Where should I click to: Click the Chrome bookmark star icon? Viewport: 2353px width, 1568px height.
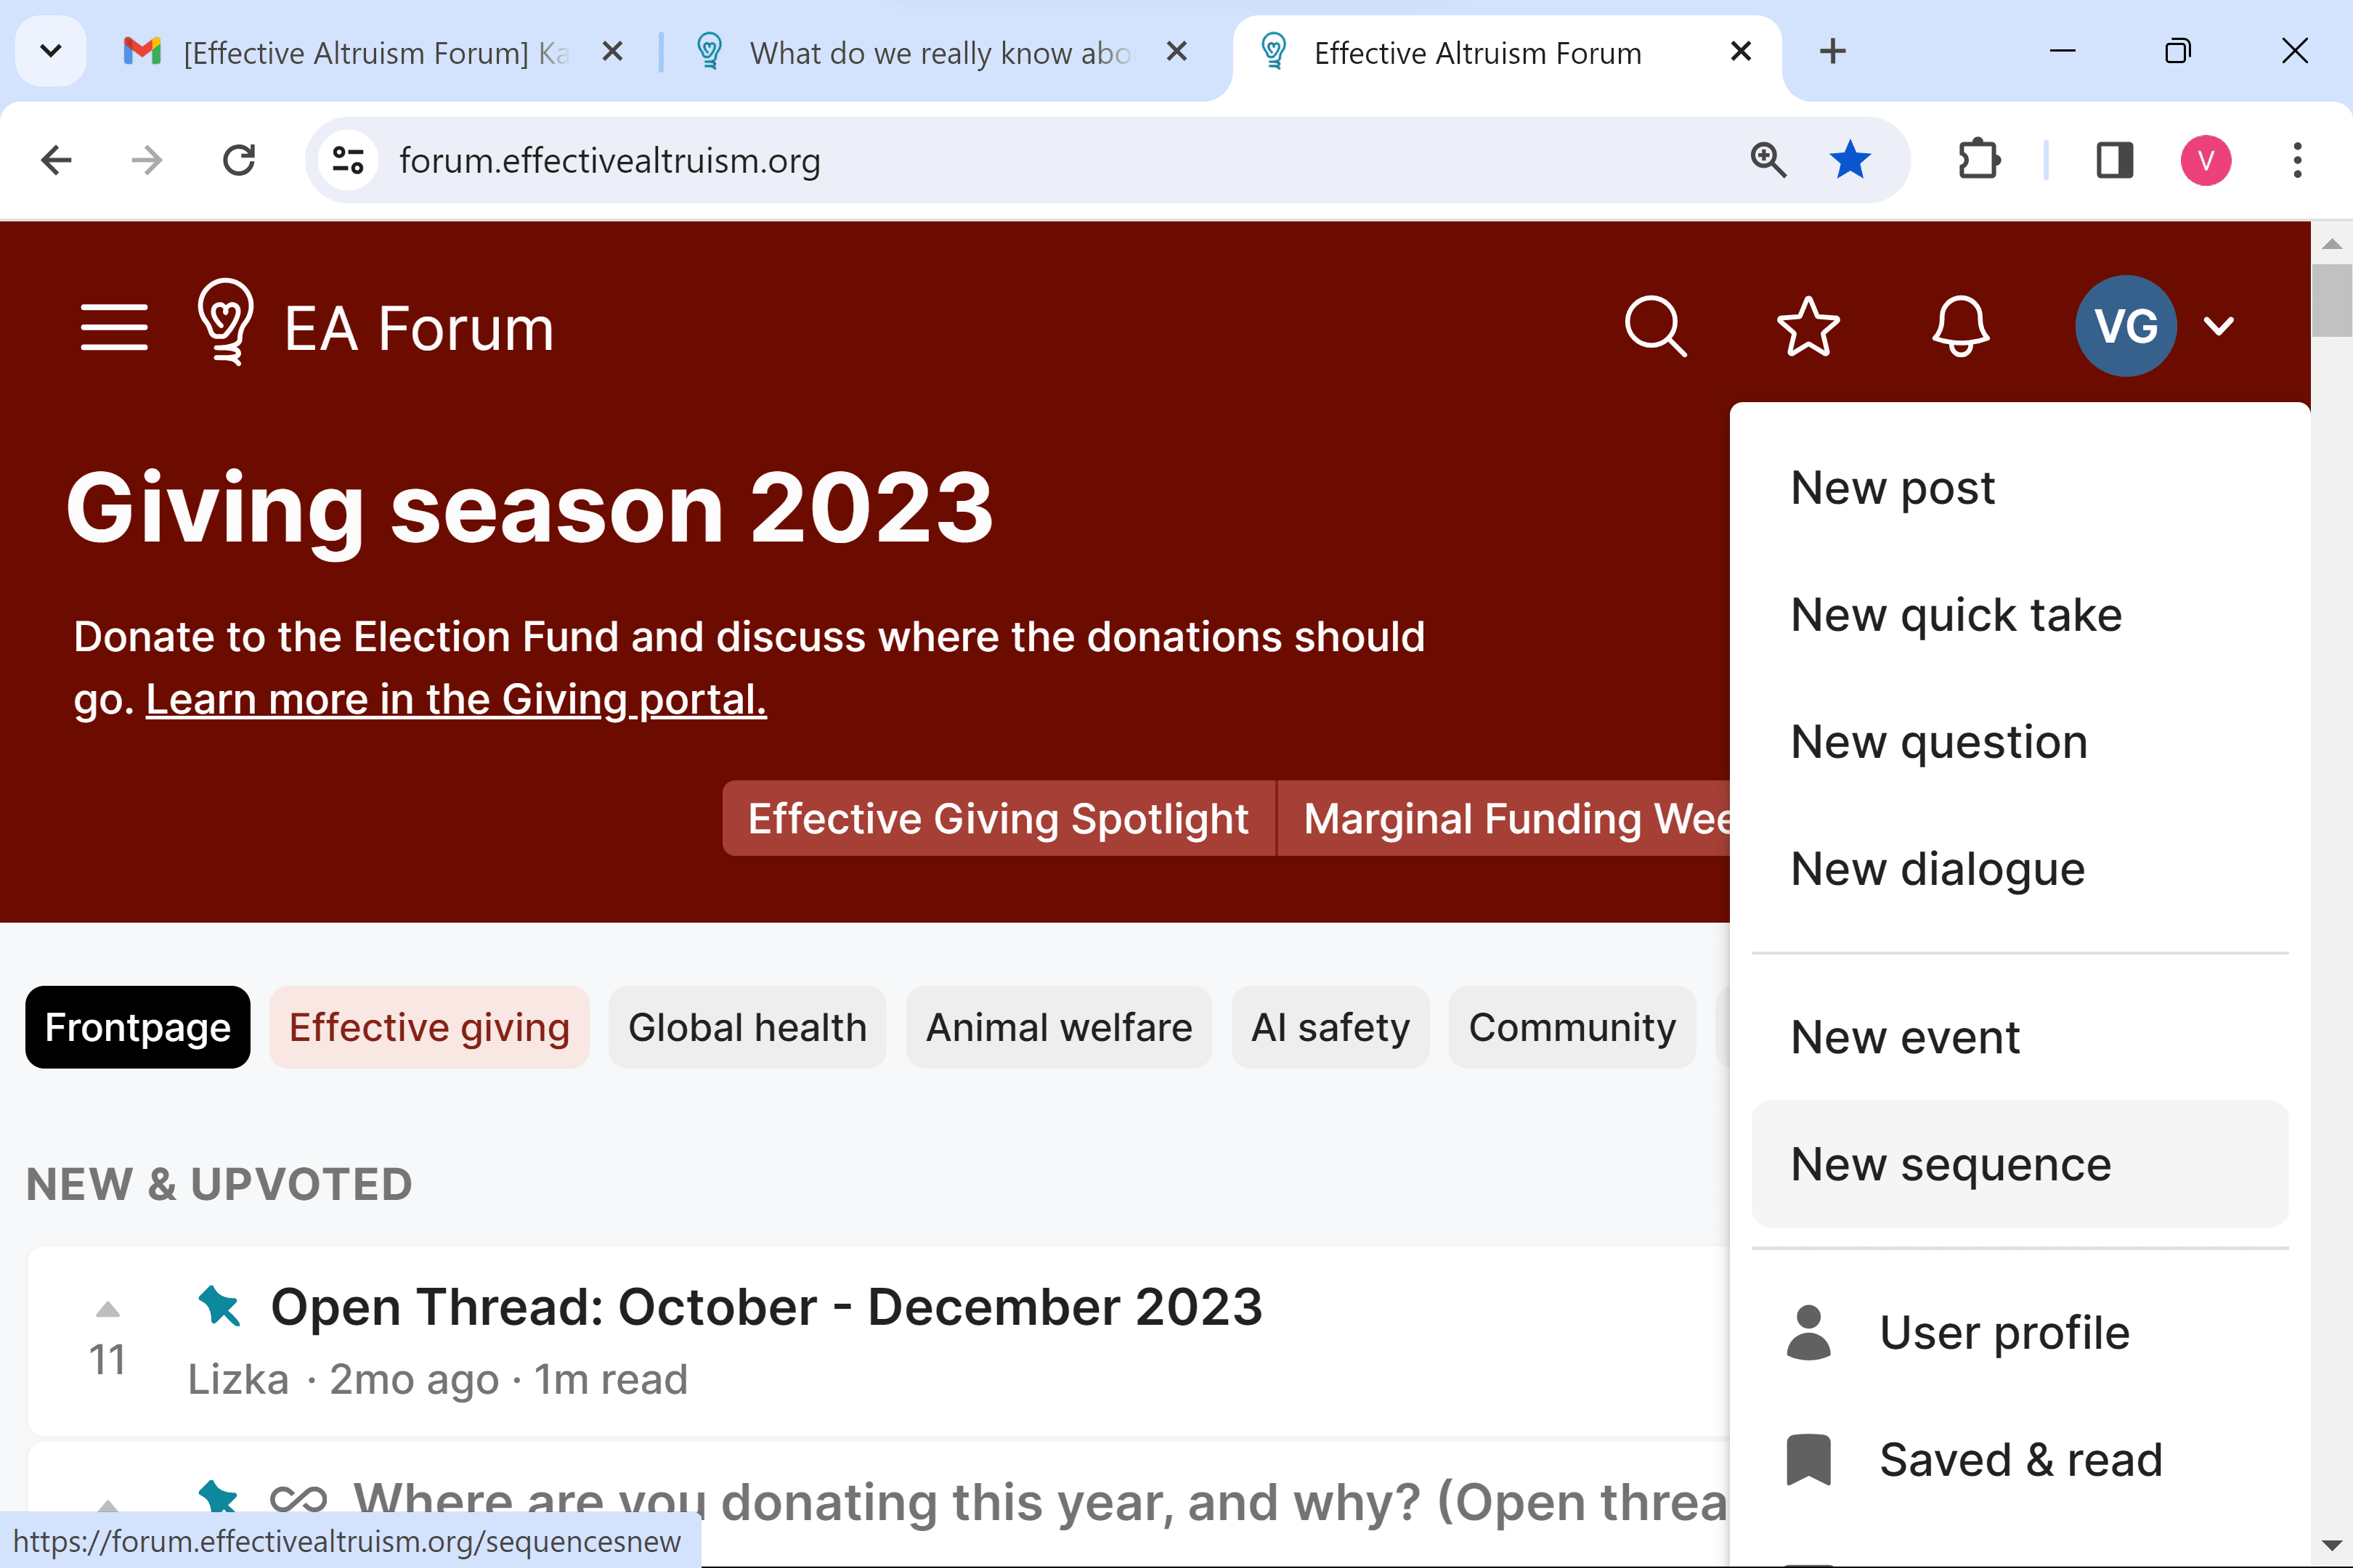[1850, 160]
